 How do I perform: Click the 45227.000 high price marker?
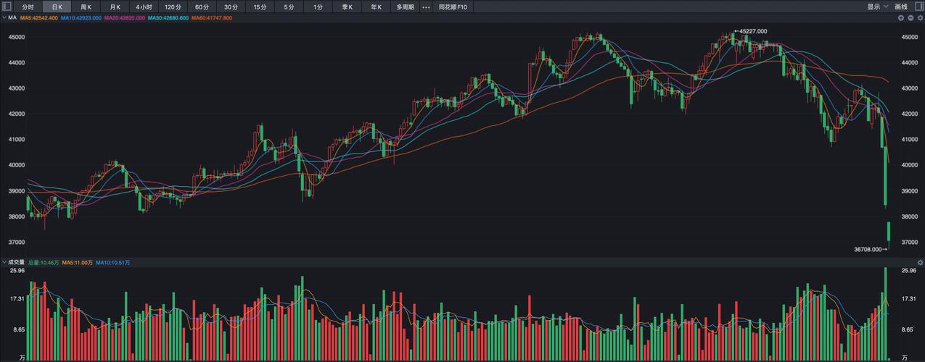point(753,31)
